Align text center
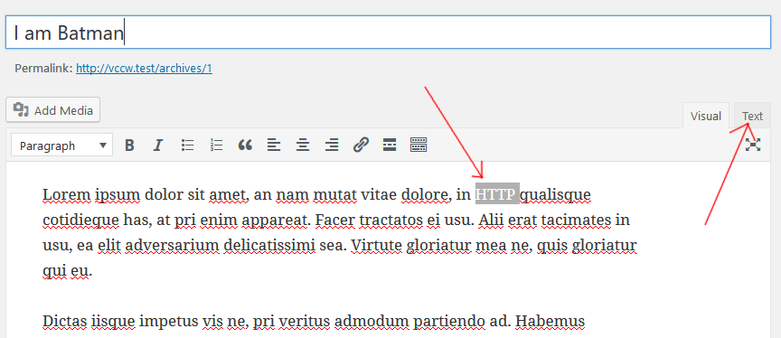Viewport: 781px width, 338px height. tap(302, 146)
